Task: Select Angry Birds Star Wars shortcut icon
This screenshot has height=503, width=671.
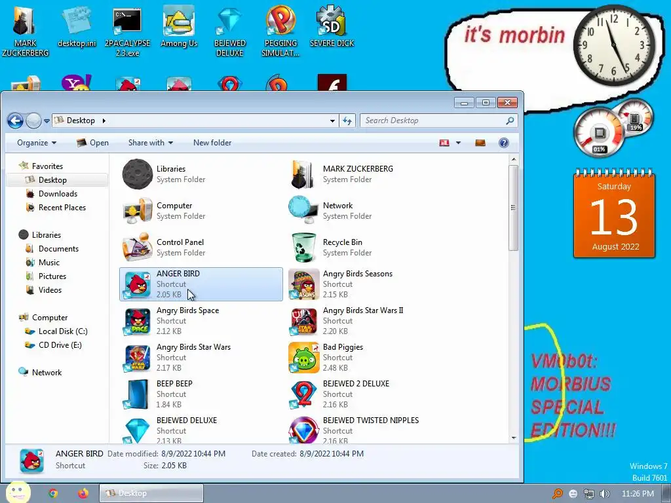Action: (137, 358)
